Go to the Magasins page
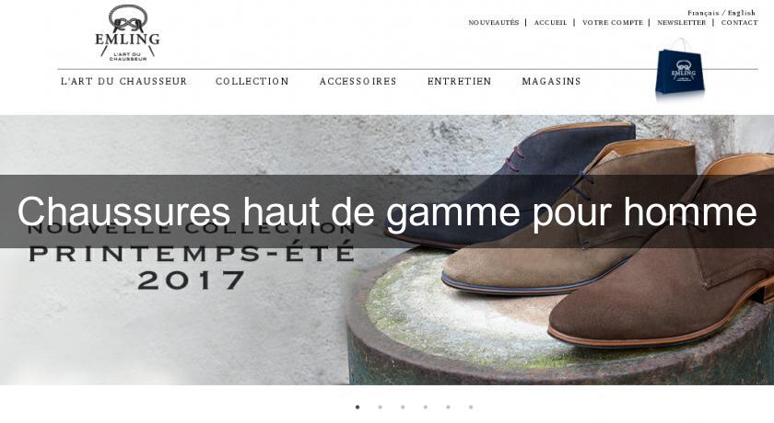The image size is (774, 423). 551,81
